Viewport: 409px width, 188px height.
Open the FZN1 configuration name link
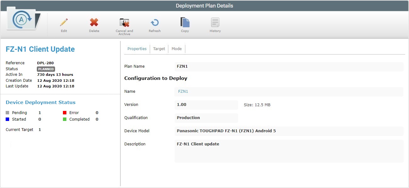182,91
